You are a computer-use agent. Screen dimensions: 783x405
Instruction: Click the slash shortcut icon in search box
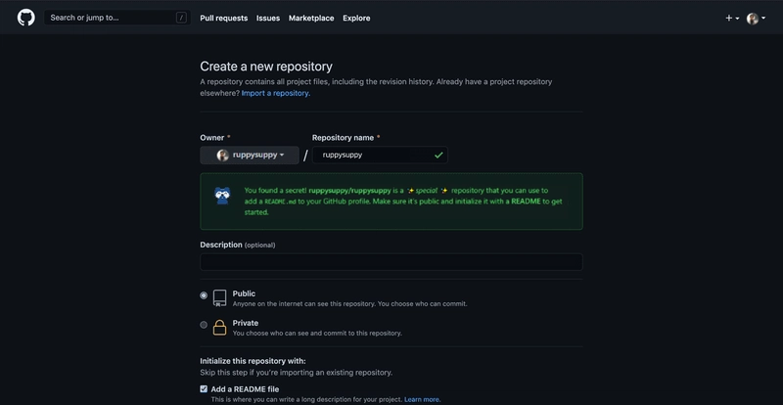(x=181, y=18)
